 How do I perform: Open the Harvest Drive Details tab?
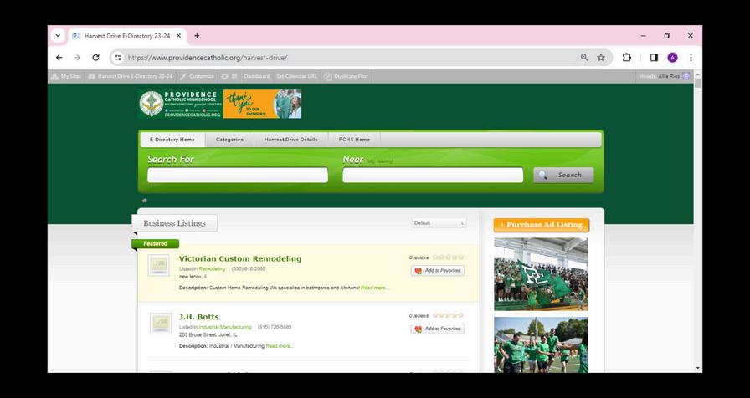[x=290, y=140]
